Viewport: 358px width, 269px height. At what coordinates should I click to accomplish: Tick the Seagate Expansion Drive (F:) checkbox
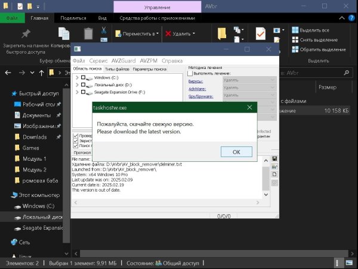pos(84,92)
